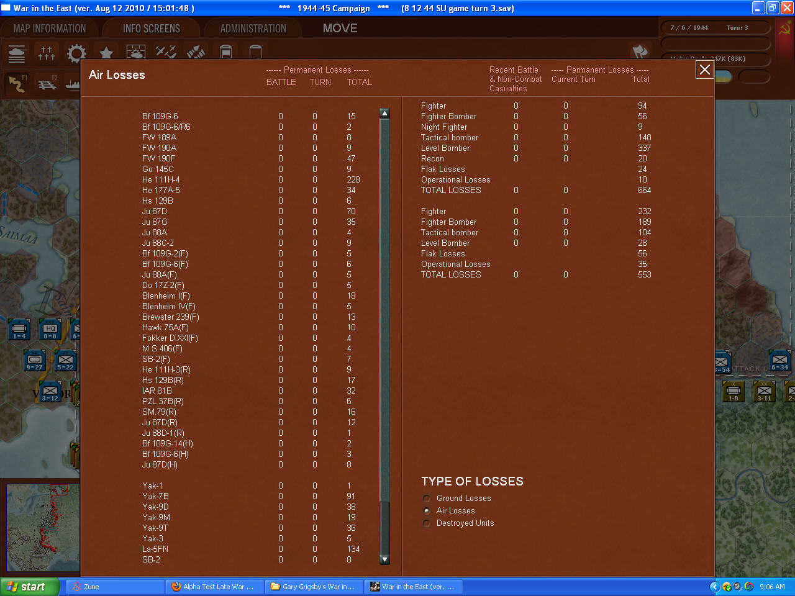795x596 pixels.
Task: Click the Ju 87D row label
Action: (155, 211)
